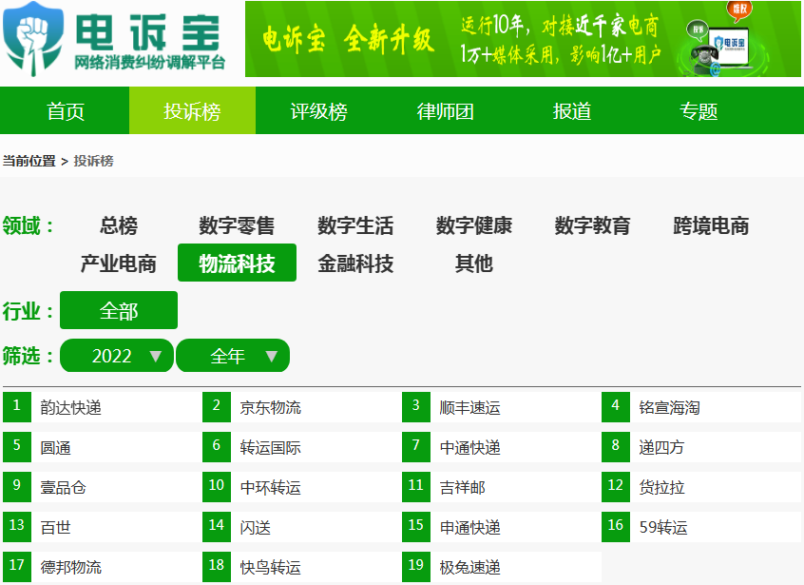804x585 pixels.
Task: Open rank 10 中环转运
Action: pyautogui.click(x=302, y=487)
